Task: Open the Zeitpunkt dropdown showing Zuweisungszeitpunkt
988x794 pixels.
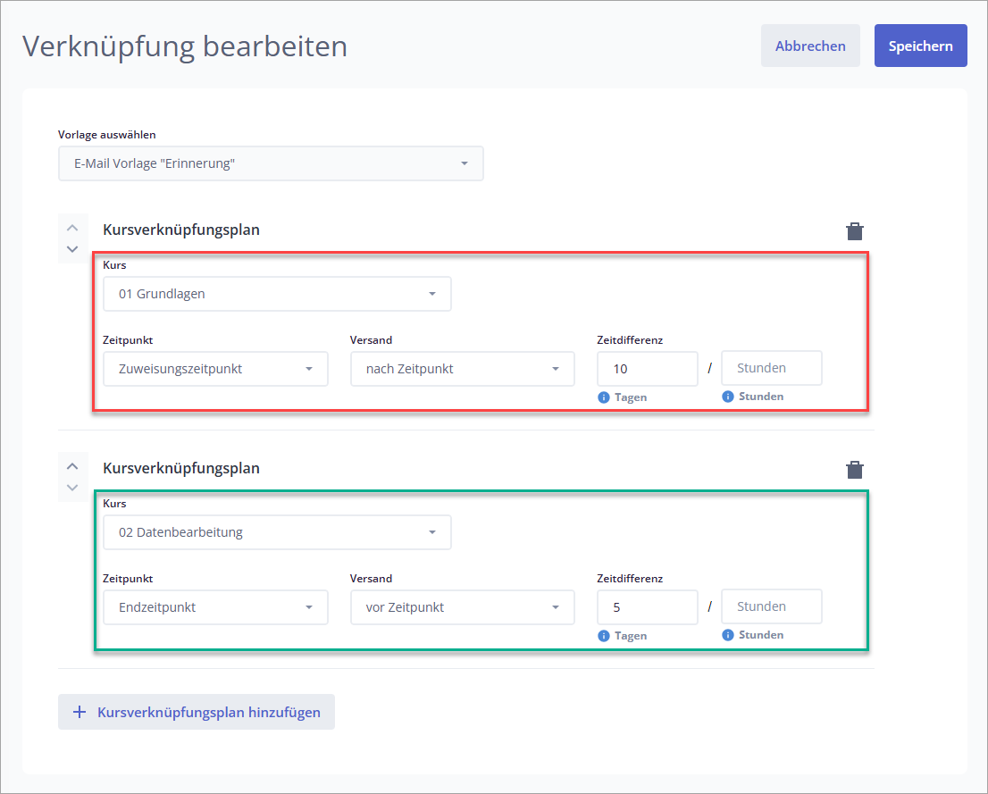Action: [215, 369]
